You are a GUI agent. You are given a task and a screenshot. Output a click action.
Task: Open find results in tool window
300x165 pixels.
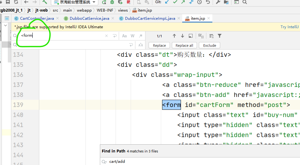pyautogui.click(x=211, y=36)
